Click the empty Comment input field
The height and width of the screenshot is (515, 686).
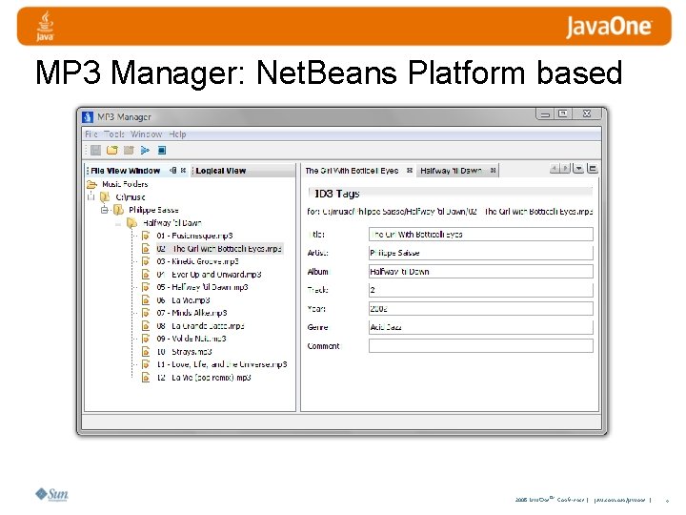481,346
